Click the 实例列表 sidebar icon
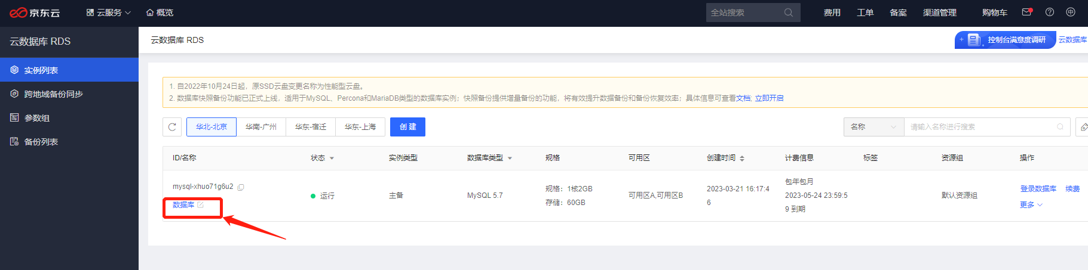The width and height of the screenshot is (1088, 270). (14, 70)
